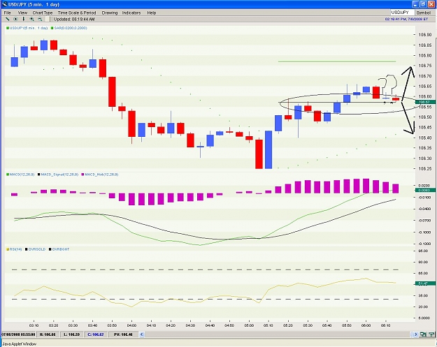Open the Indicators menu
The height and width of the screenshot is (347, 437).
click(x=131, y=13)
